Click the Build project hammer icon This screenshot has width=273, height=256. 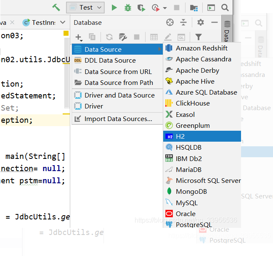tap(56, 8)
